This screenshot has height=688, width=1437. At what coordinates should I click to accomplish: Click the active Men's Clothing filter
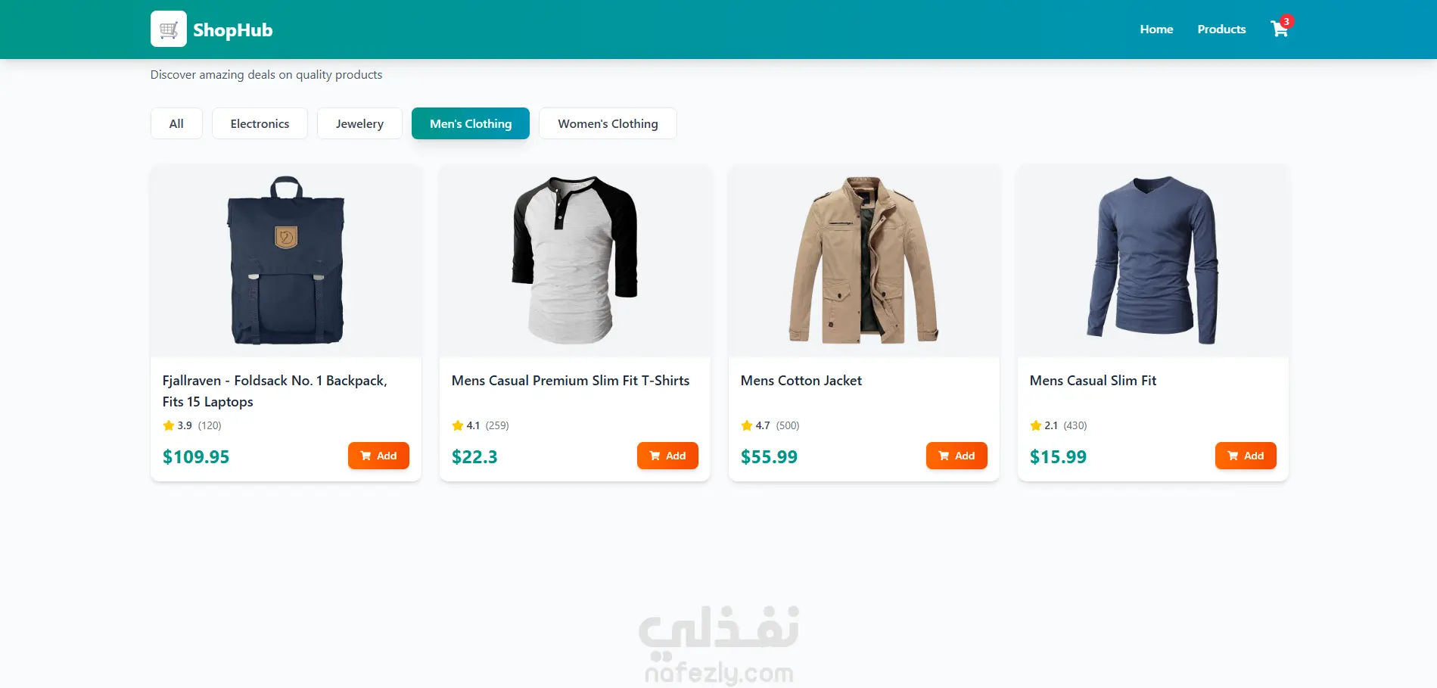coord(471,123)
